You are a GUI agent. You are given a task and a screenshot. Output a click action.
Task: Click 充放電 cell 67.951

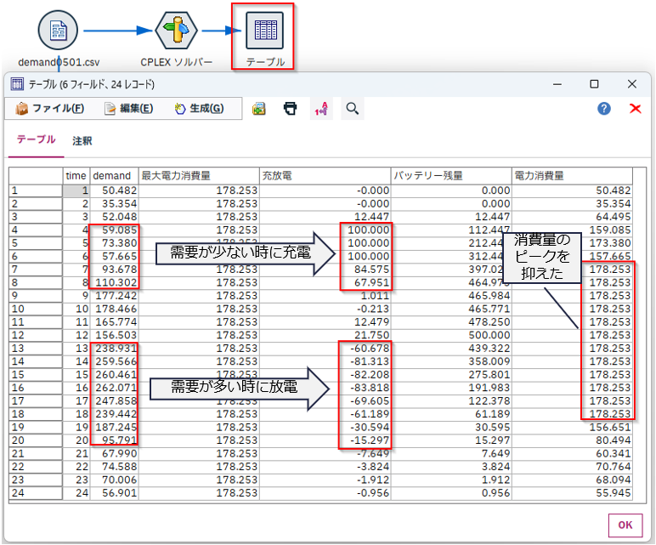click(325, 282)
